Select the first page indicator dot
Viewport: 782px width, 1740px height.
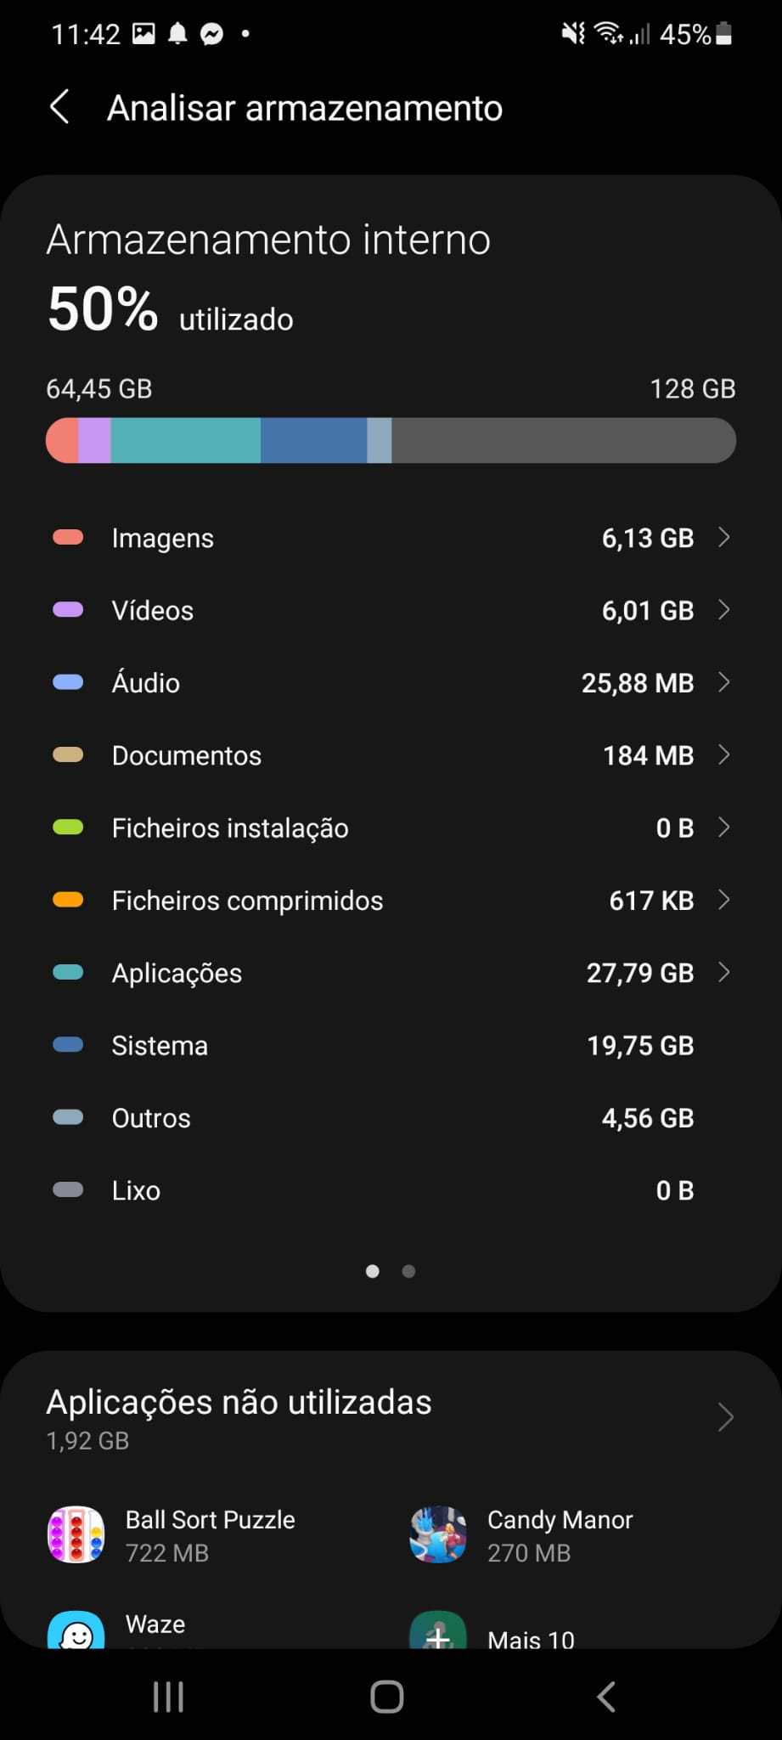pyautogui.click(x=372, y=1271)
